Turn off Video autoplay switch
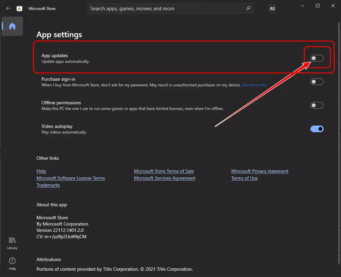Viewport: 341px width, 277px height. [x=317, y=129]
